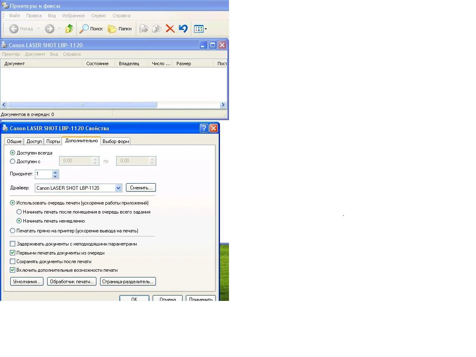Open the Вид menu in Printers and Faxes window
Screen dimensions: 476x357
tap(52, 16)
